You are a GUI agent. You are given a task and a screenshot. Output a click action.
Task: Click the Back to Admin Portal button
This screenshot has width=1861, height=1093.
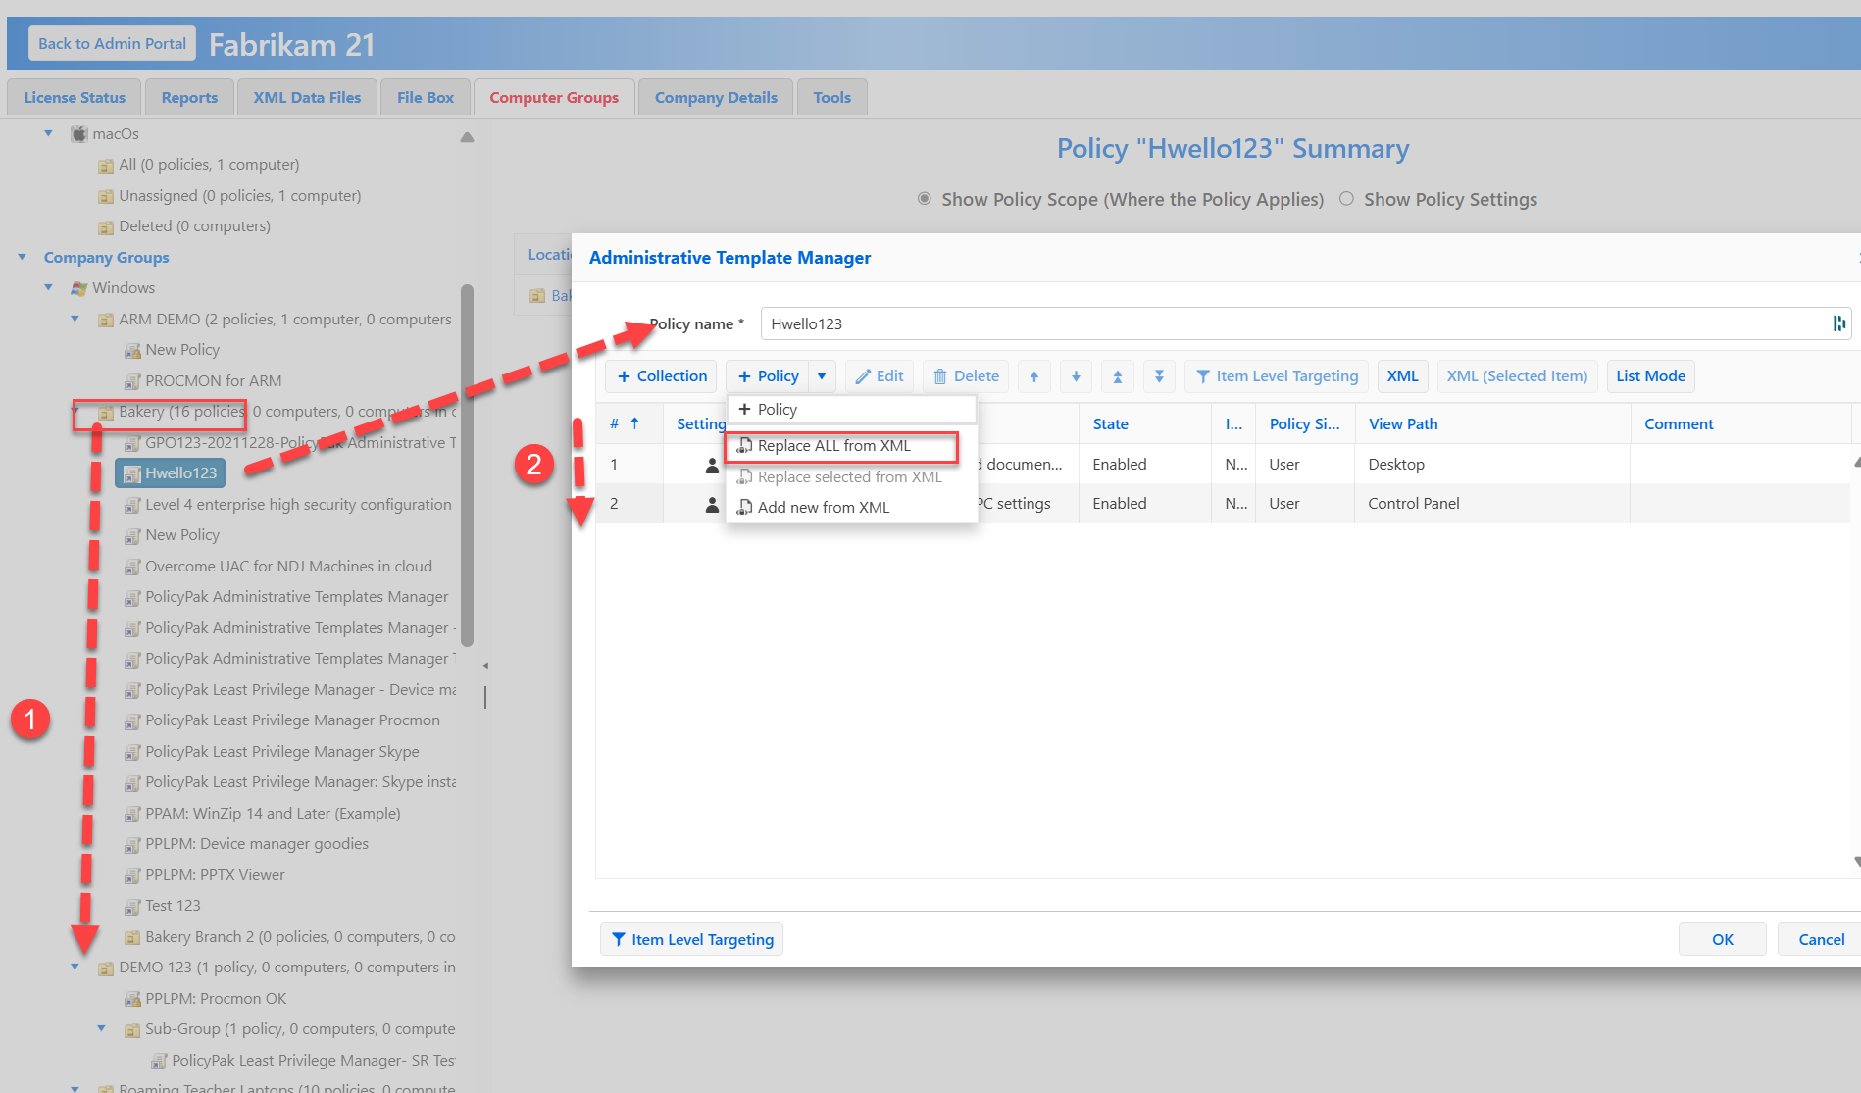[x=112, y=44]
